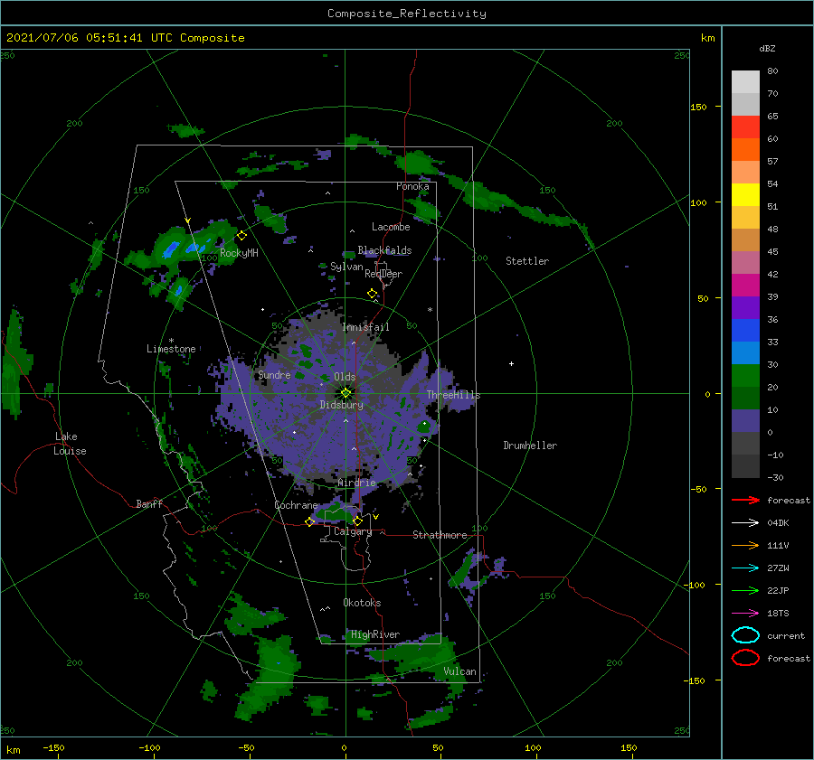
Task: Select the yellow diamond marker above Calgary label
Action: coord(357,521)
